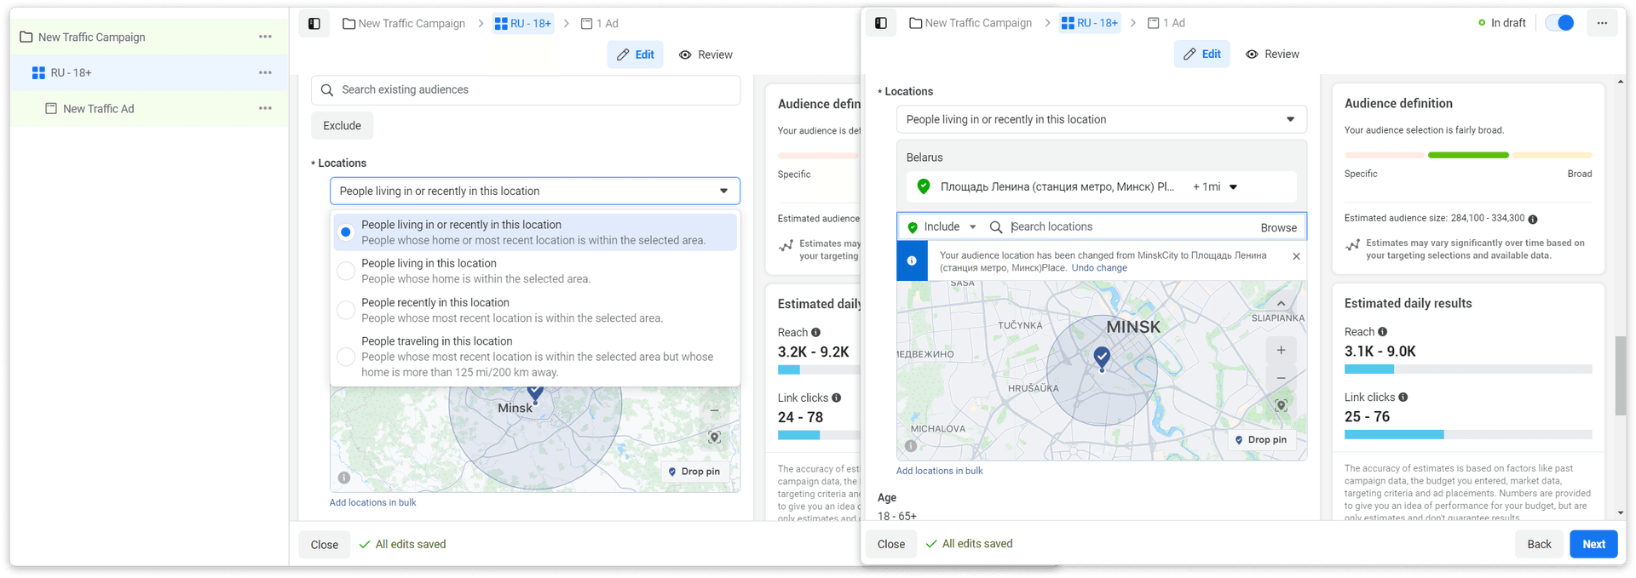1636x578 pixels.
Task: Click estimated audience size info icon
Action: click(1532, 219)
